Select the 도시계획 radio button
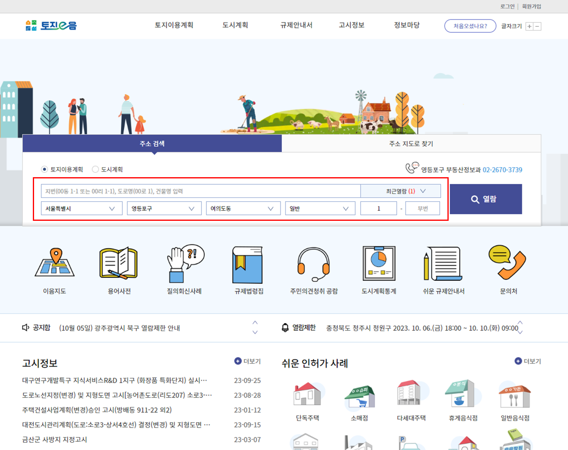The width and height of the screenshot is (568, 450). (x=95, y=169)
